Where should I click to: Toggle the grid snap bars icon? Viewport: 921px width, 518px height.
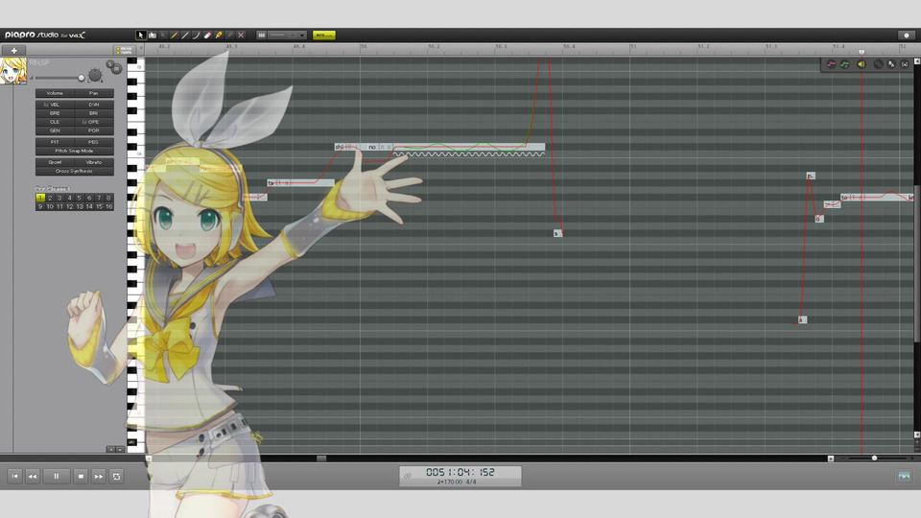coord(261,35)
